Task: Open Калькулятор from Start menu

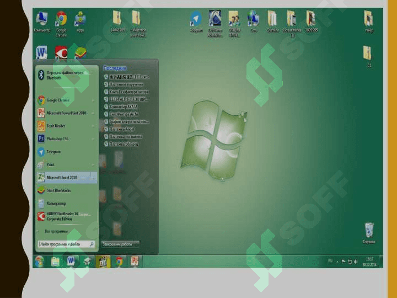Action: [66, 204]
